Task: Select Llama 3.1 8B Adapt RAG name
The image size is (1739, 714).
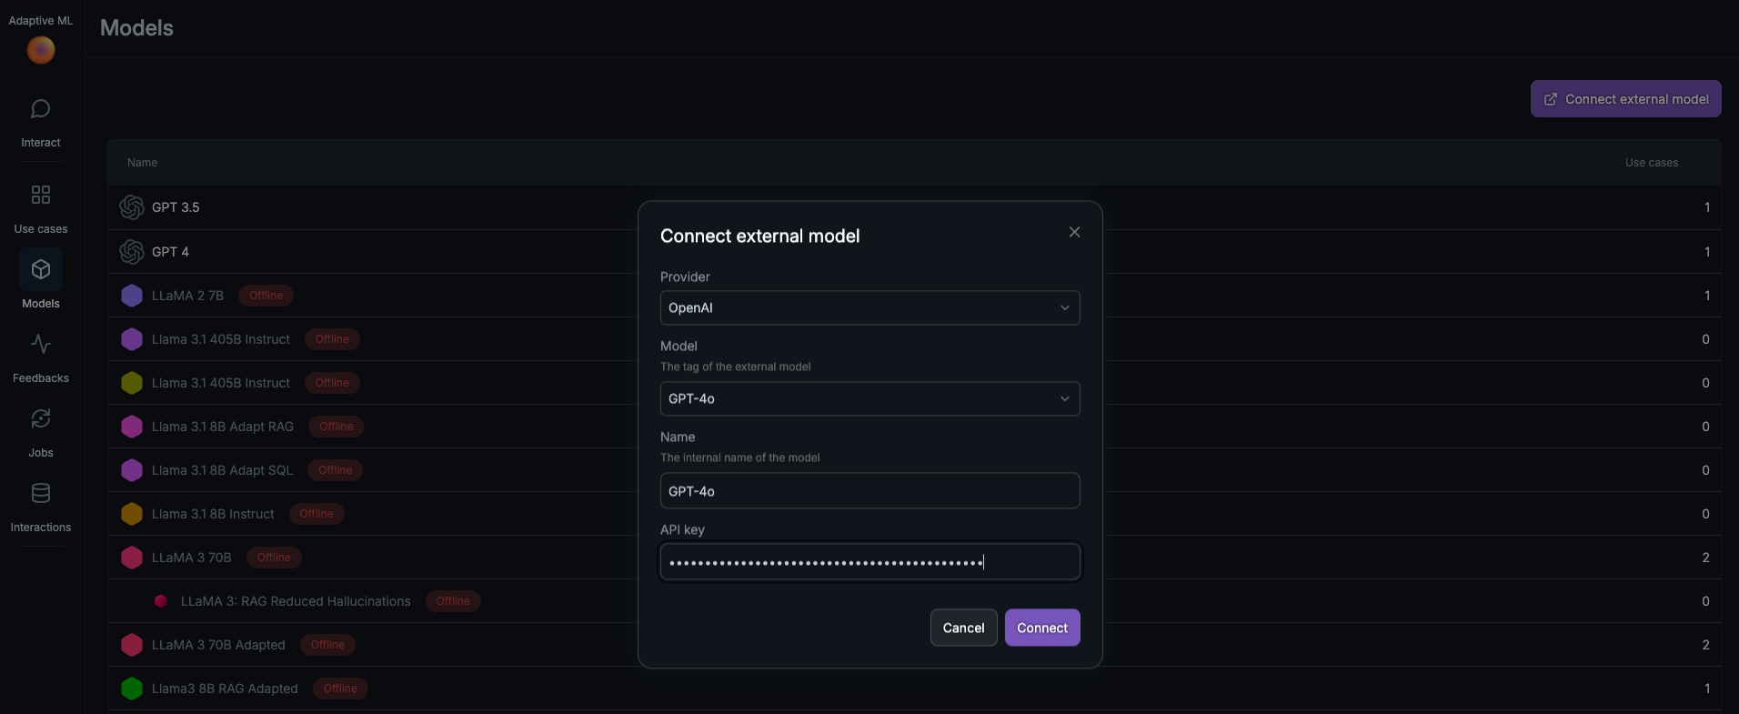Action: point(223,427)
